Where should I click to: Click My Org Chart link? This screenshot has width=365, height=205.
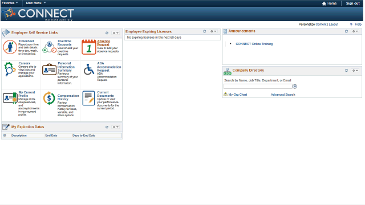click(x=238, y=95)
